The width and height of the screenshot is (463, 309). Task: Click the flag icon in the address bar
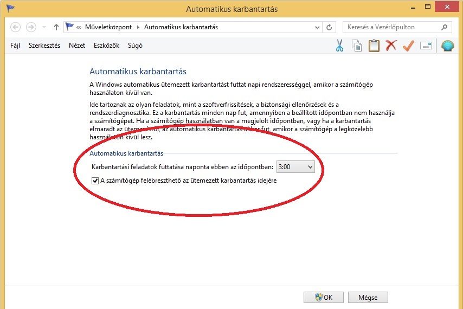(x=69, y=27)
